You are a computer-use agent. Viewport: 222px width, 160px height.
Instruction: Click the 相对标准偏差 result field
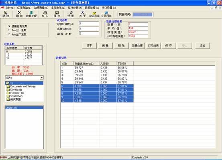pyautogui.click(x=138, y=36)
